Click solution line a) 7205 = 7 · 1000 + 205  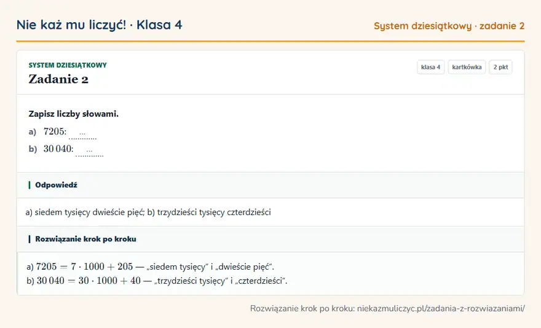pyautogui.click(x=150, y=267)
